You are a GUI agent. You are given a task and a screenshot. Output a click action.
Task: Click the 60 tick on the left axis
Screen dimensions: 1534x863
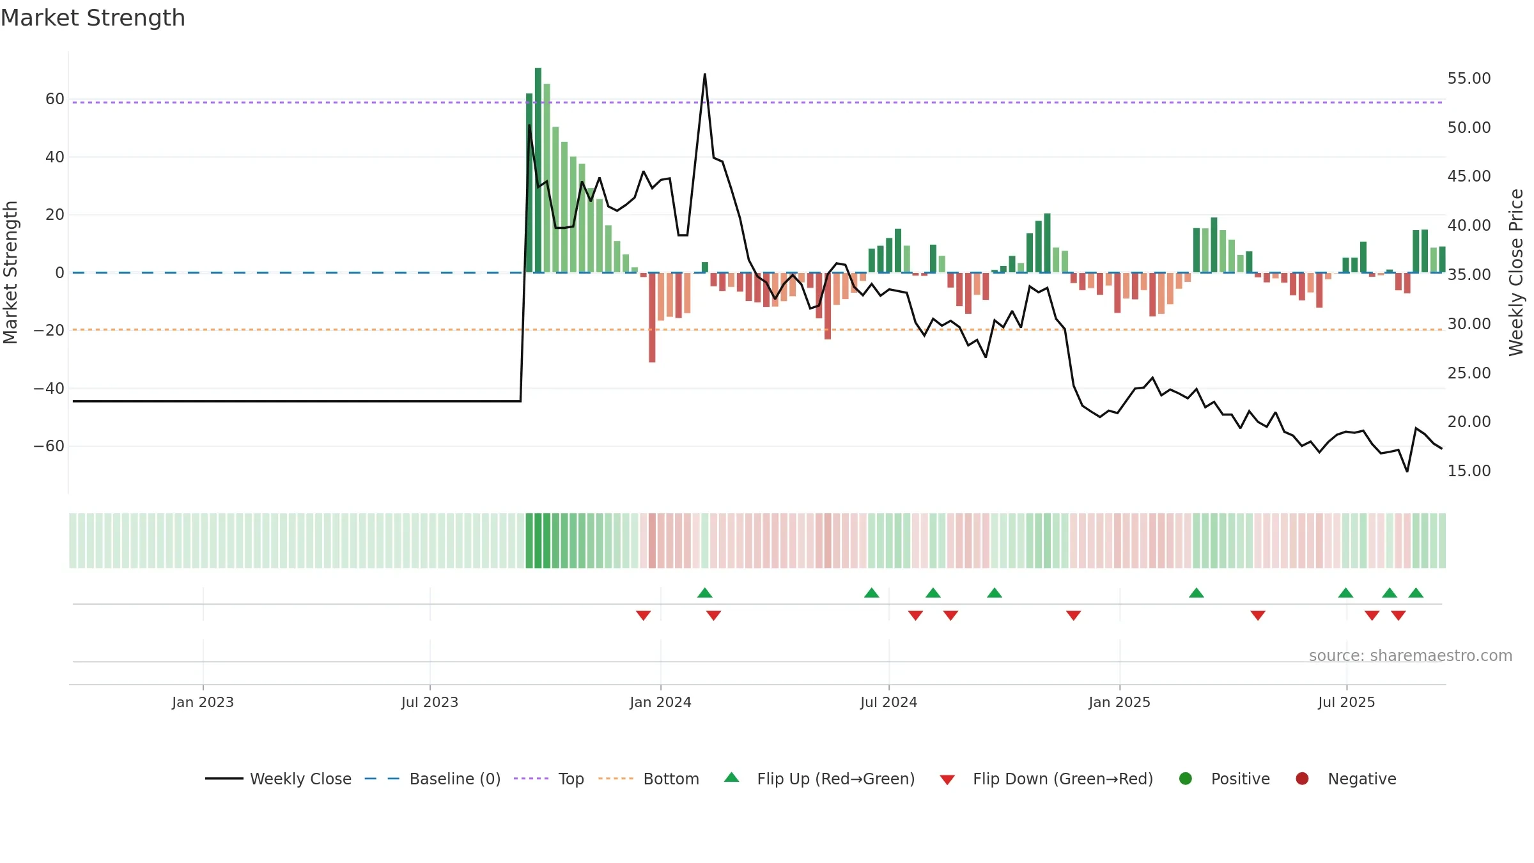click(x=55, y=99)
